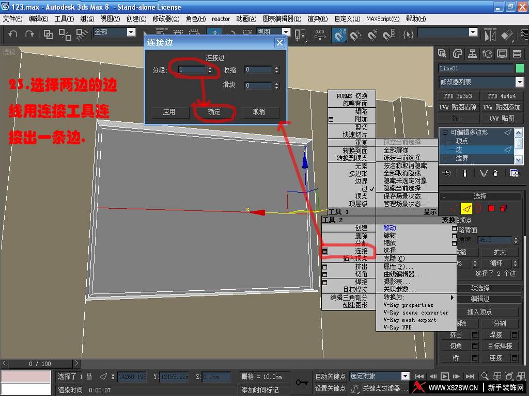Click the 扩大 selection button

[x=500, y=252]
